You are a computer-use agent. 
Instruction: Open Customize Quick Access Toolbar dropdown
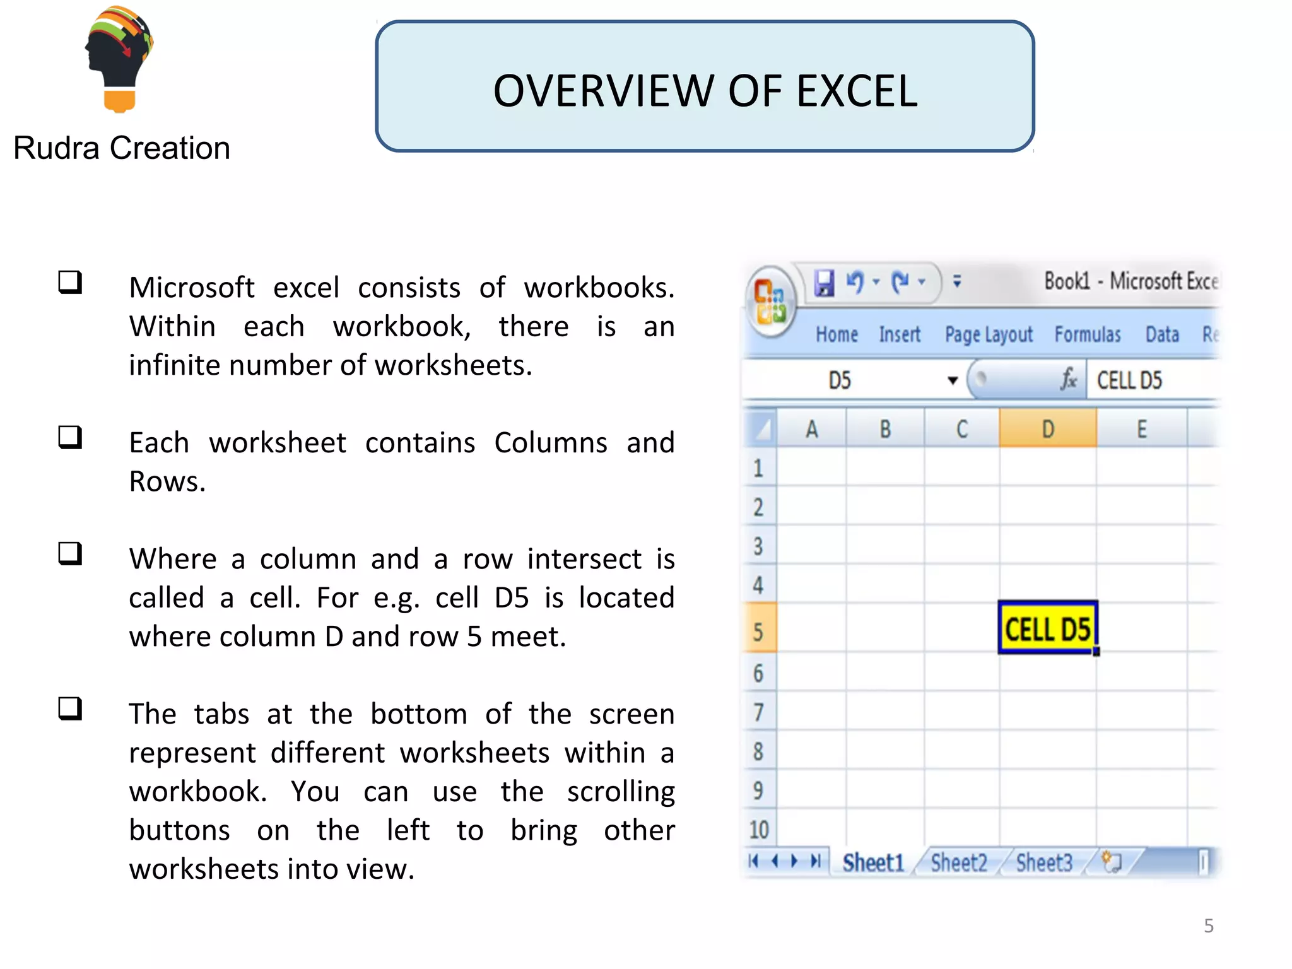point(957,281)
